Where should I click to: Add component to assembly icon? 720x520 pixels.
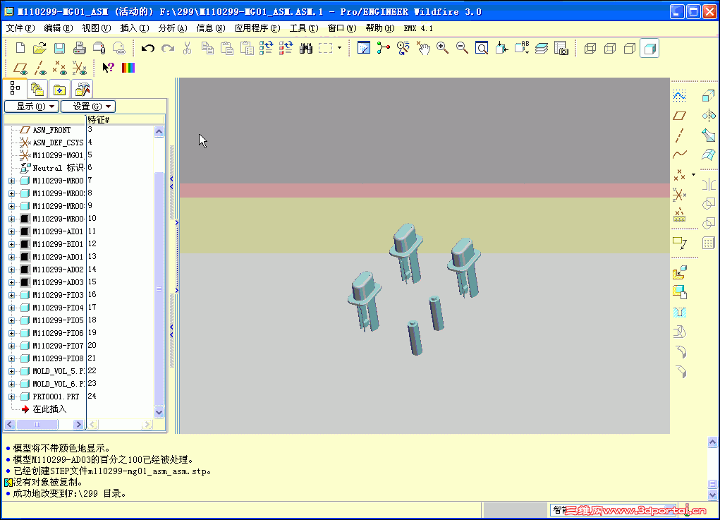tap(679, 272)
